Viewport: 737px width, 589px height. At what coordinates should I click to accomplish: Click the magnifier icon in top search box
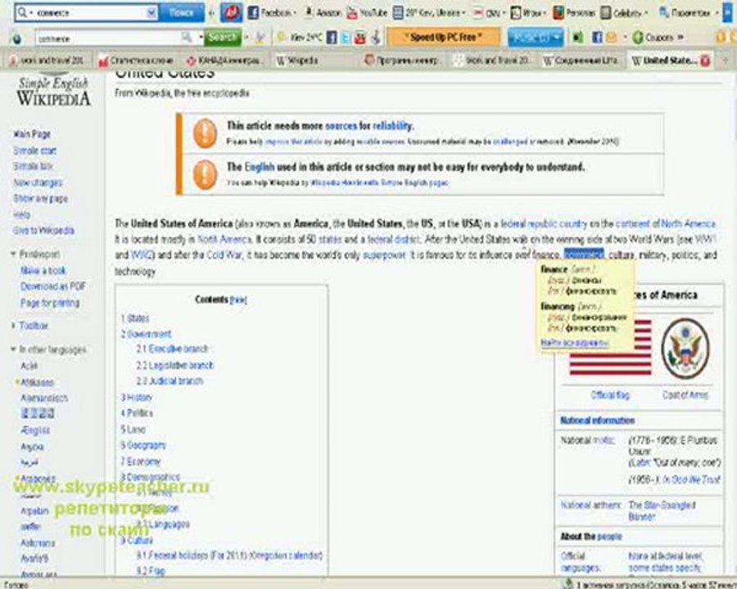pyautogui.click(x=22, y=13)
